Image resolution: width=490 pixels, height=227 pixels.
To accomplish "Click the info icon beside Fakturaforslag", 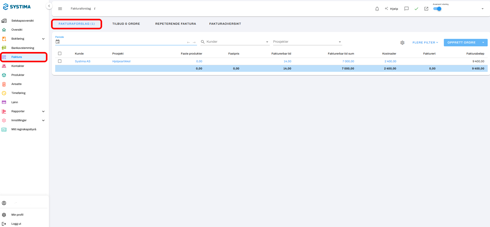I will coord(95,8).
